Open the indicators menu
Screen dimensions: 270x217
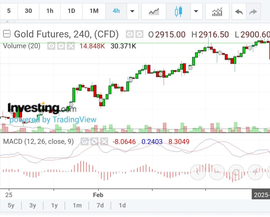point(217,11)
